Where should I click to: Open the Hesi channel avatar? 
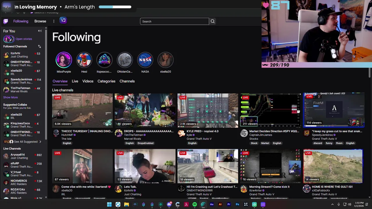pyautogui.click(x=84, y=60)
